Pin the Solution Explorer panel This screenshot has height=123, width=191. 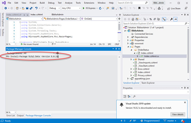tap(185, 15)
